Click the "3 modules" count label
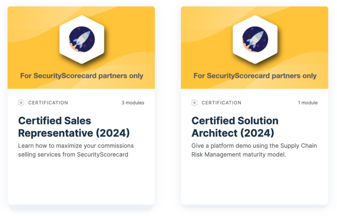The image size is (337, 216). [133, 103]
